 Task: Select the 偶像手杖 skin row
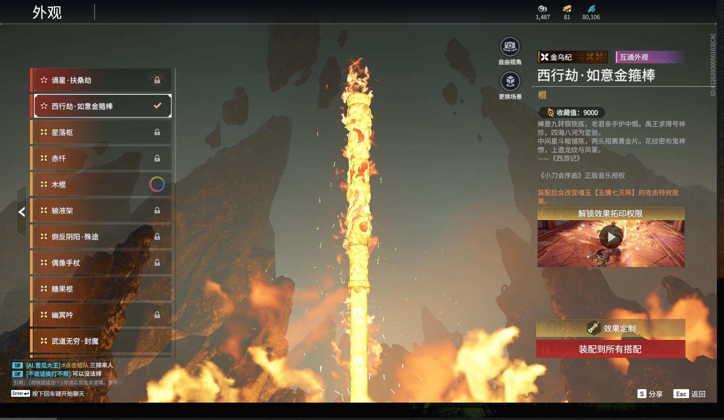(101, 263)
